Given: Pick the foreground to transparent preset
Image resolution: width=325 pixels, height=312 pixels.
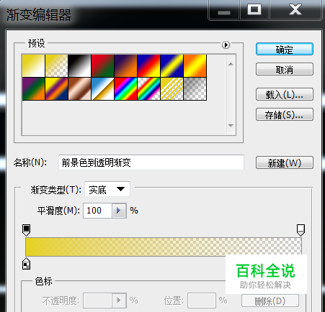Looking at the screenshot, I should 56,66.
